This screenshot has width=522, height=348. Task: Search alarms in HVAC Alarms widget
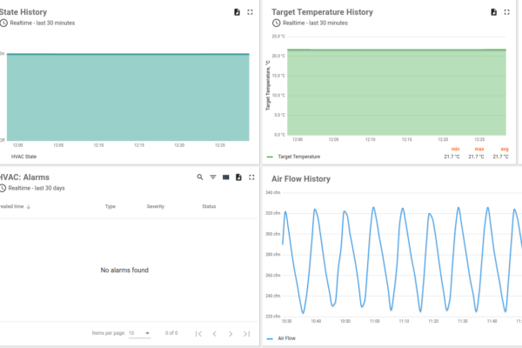tap(200, 177)
